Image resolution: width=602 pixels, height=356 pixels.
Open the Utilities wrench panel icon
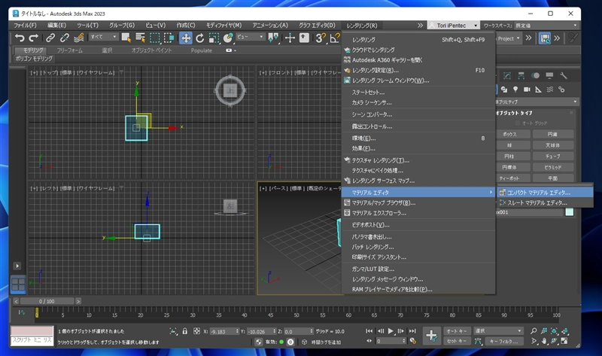pyautogui.click(x=563, y=76)
